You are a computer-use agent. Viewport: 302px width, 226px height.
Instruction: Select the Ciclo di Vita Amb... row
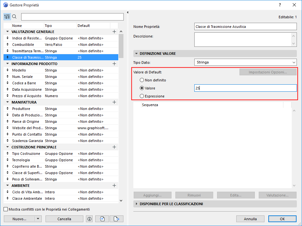(61, 192)
